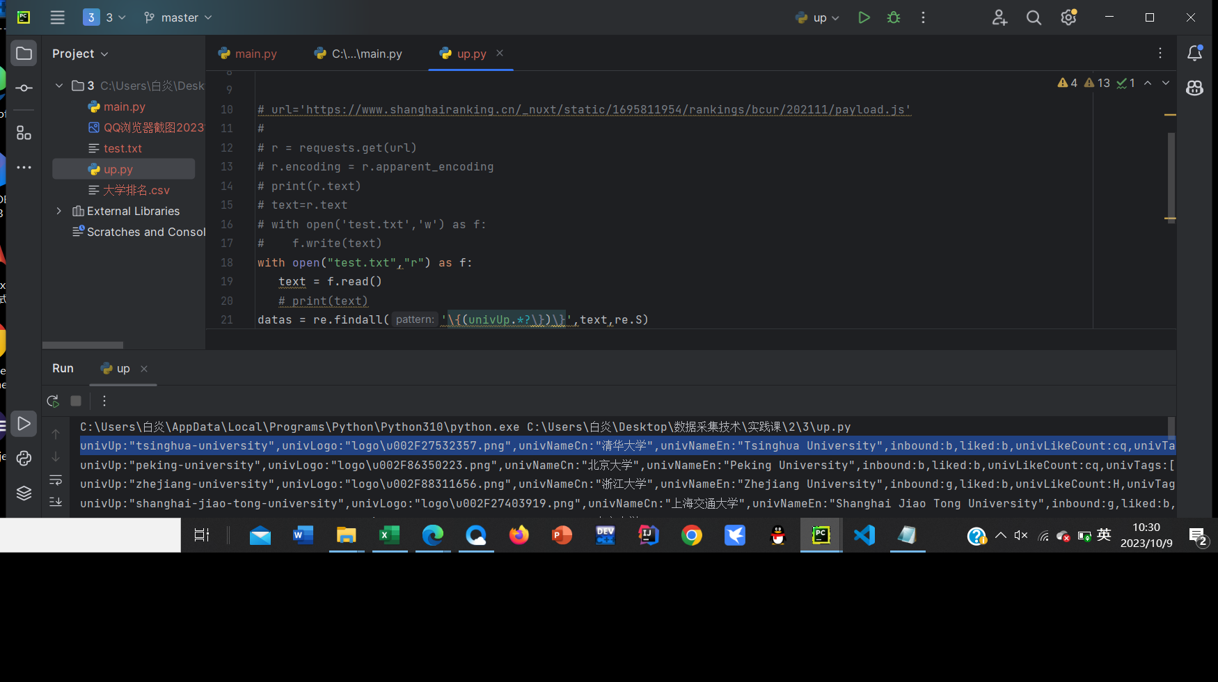1218x682 pixels.
Task: Open the Structure tool window
Action: tap(24, 132)
